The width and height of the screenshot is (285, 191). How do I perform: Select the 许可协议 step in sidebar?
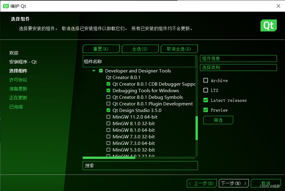[18, 80]
